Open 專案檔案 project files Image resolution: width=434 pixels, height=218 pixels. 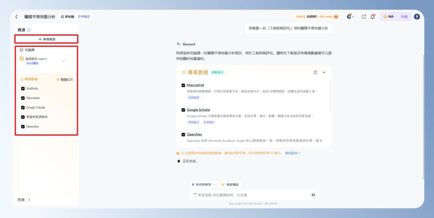[x=230, y=184]
